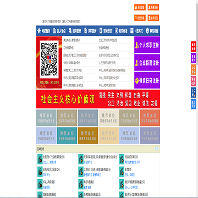Click the yellow person icon on 个人求职注册
The height and width of the screenshot is (198, 198).
137,45
